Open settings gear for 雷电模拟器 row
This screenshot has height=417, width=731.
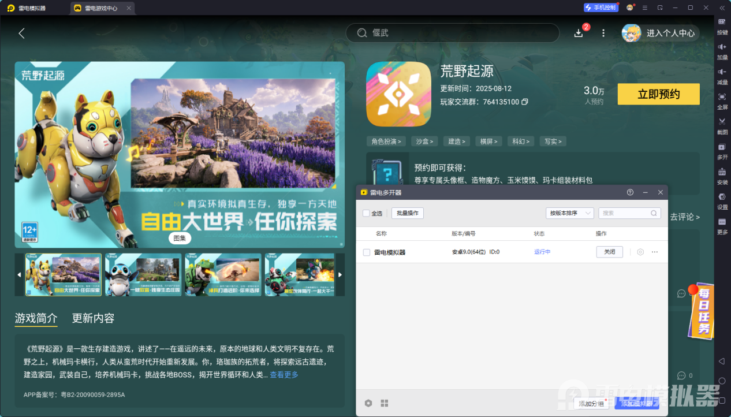pos(640,252)
